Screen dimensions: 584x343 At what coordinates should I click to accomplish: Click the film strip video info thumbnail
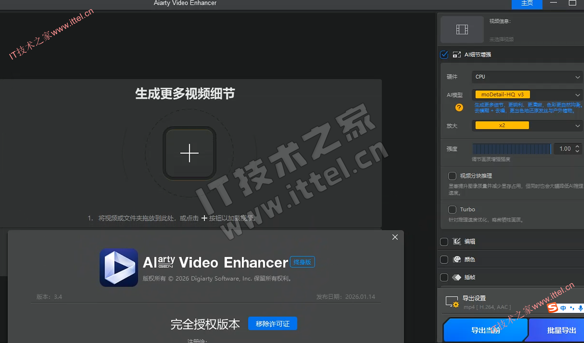(462, 29)
